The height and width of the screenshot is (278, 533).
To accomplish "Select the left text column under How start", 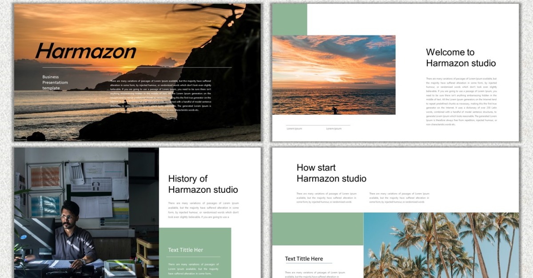I will [x=326, y=198].
